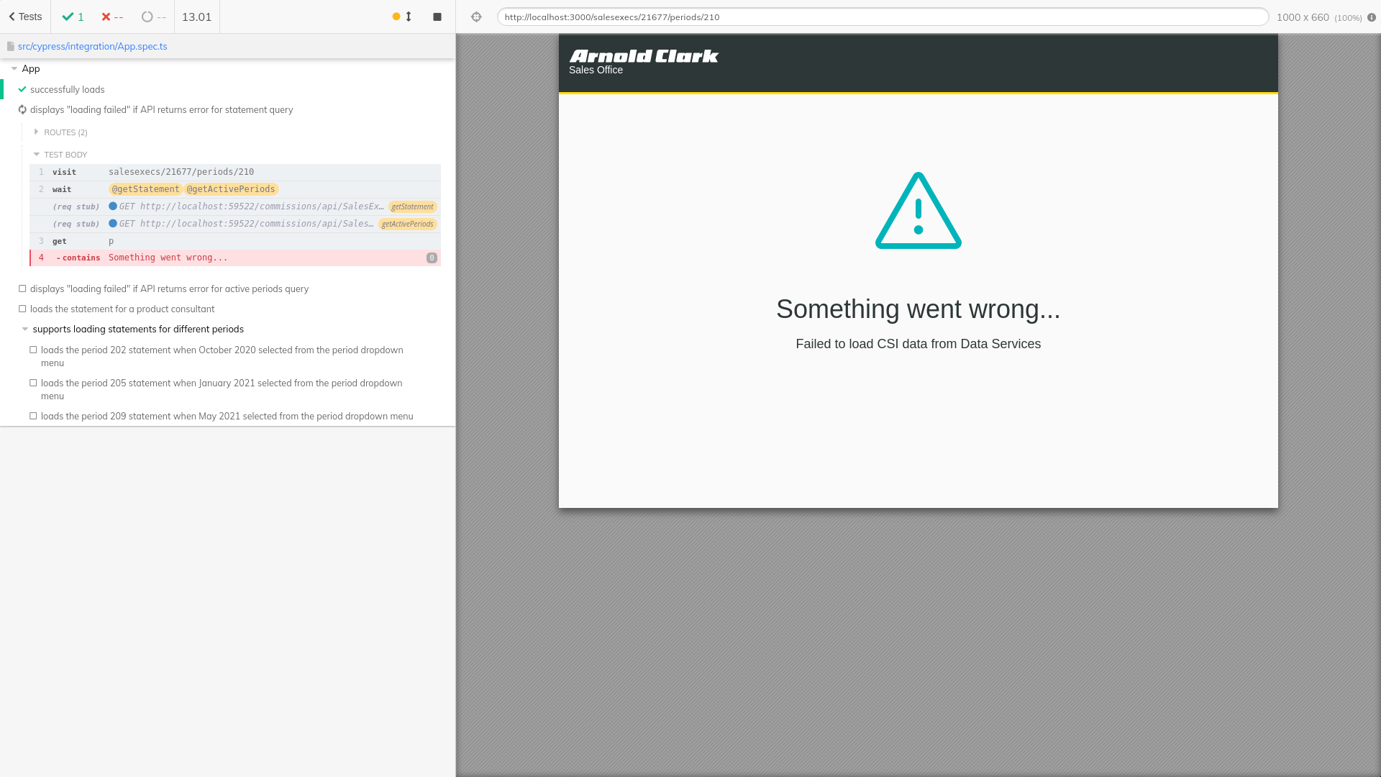This screenshot has width=1381, height=777.
Task: Click the warning triangle icon on page
Action: pyautogui.click(x=918, y=211)
